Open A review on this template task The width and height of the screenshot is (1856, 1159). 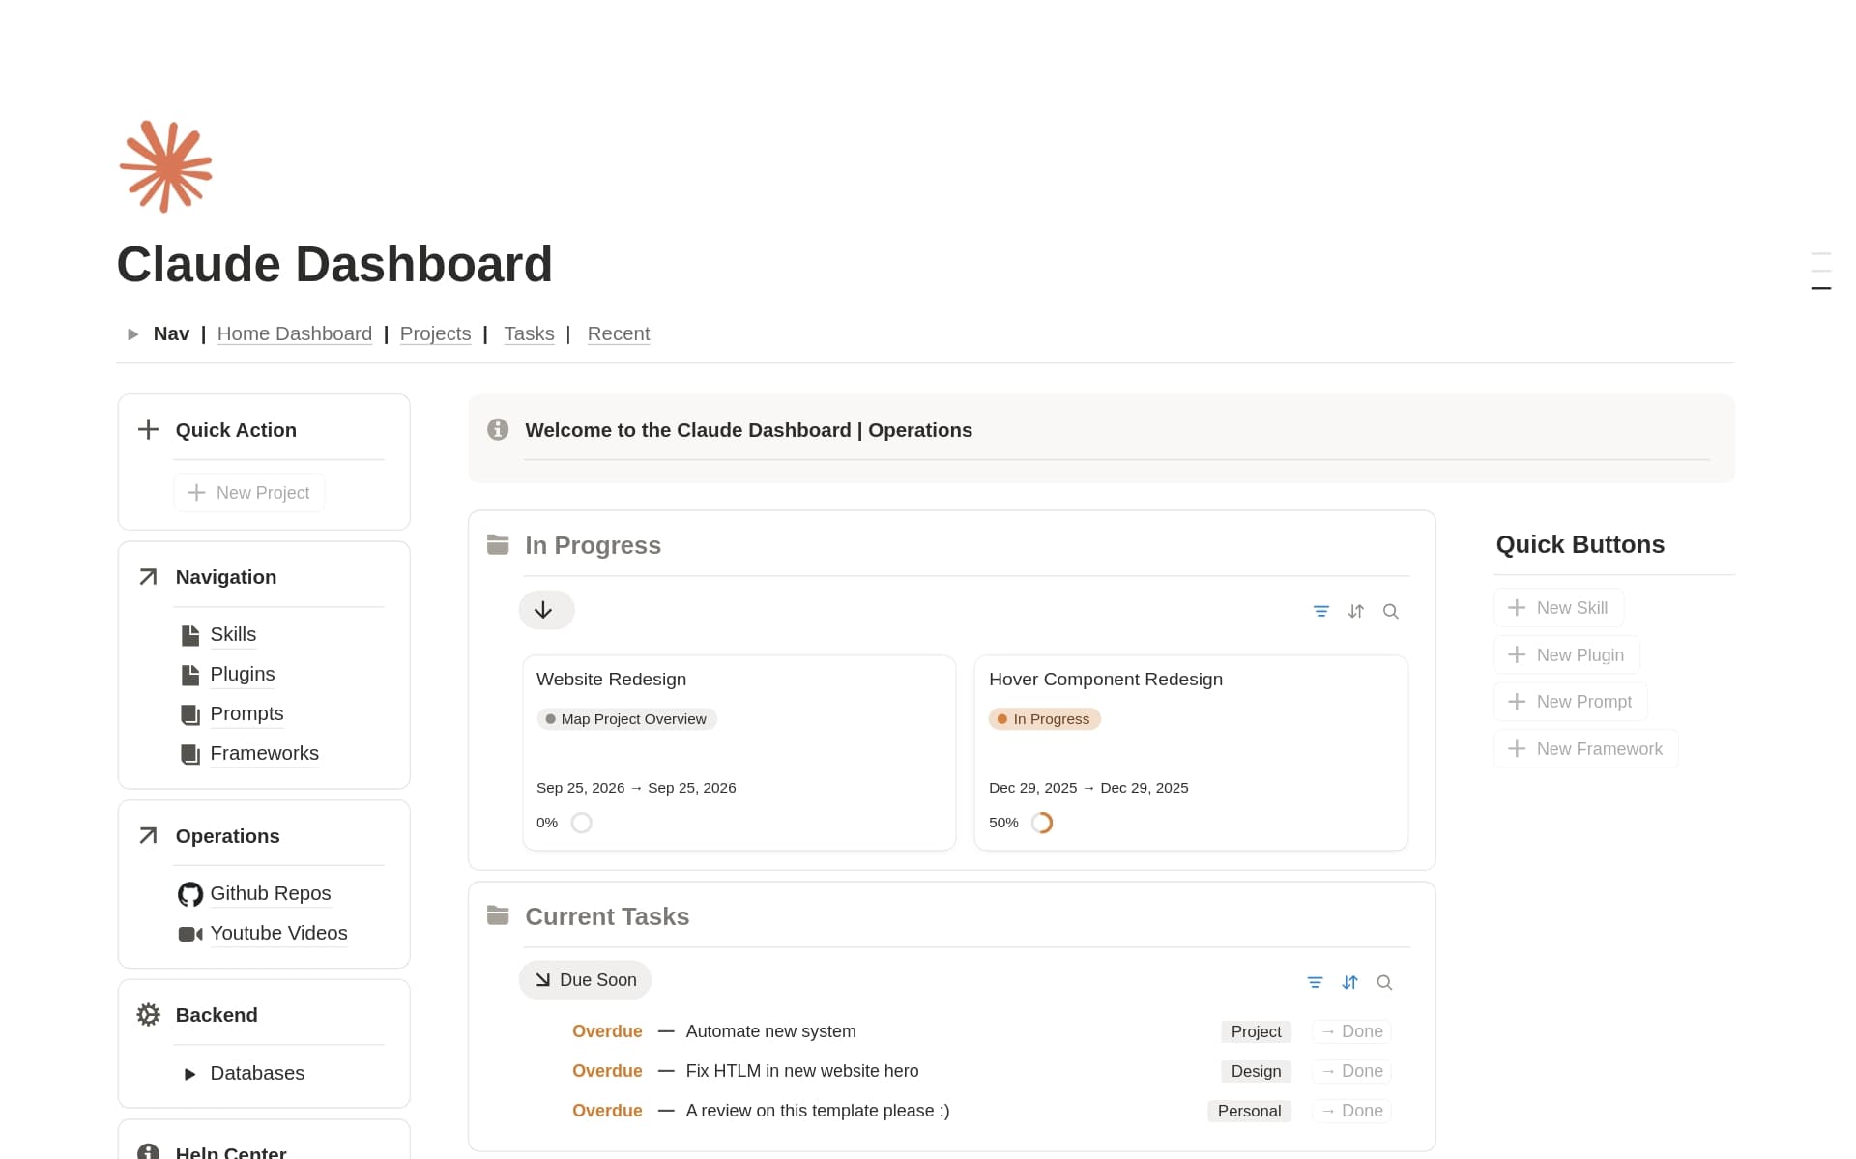[818, 1111]
